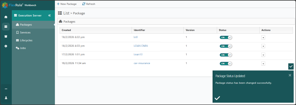The width and height of the screenshot is (296, 105).
Task: Open the actions dropdown for car-insurance
Action: point(263,64)
